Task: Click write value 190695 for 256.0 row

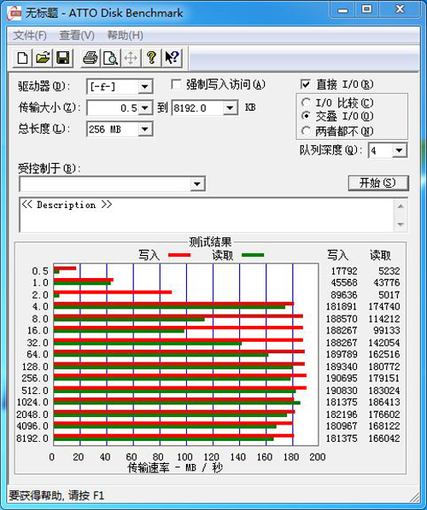Action: coord(342,379)
